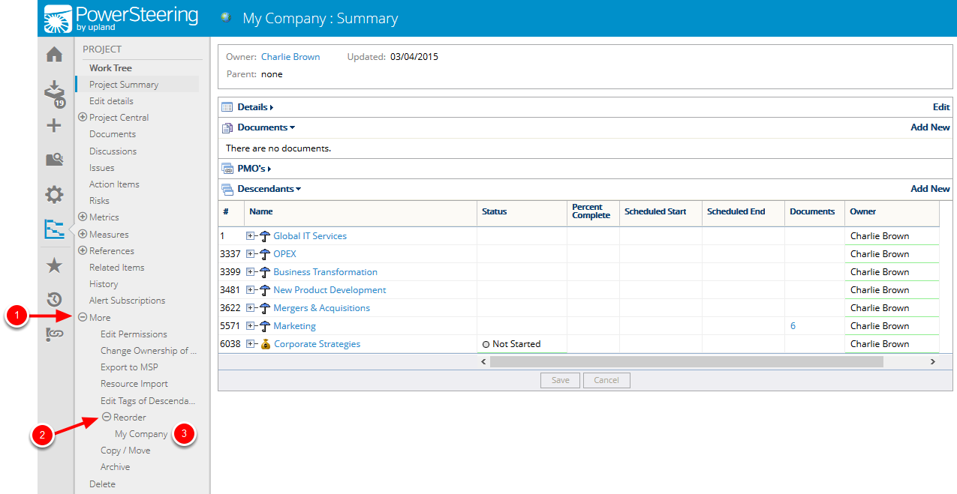957x494 pixels.
Task: Expand the Marketing tree node
Action: pos(251,326)
